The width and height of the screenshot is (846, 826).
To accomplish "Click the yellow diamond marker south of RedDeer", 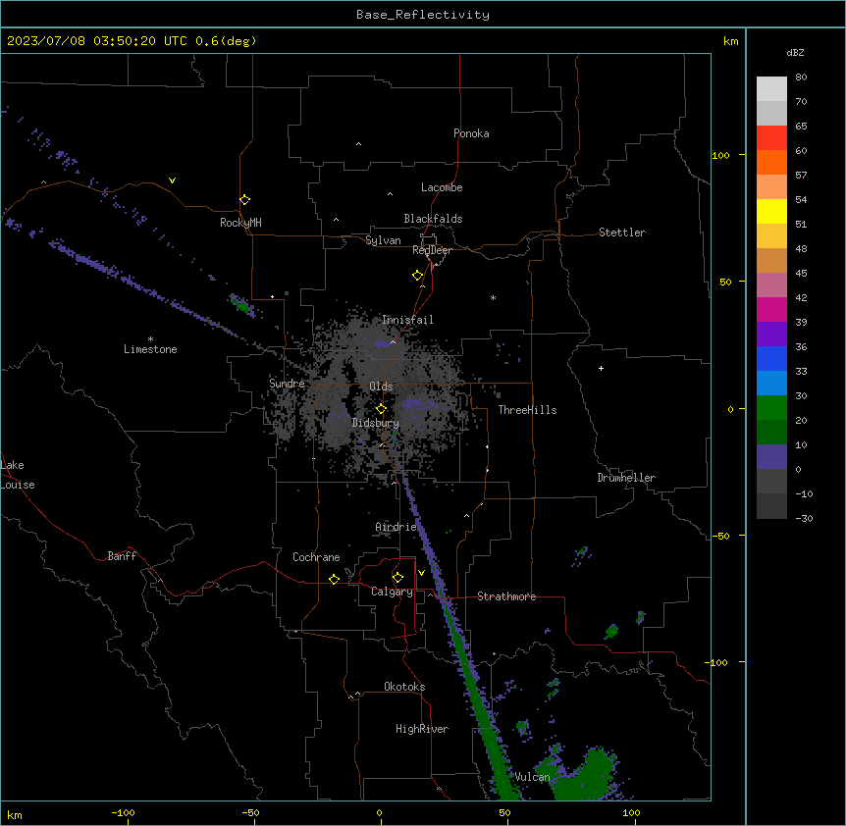I will (417, 276).
